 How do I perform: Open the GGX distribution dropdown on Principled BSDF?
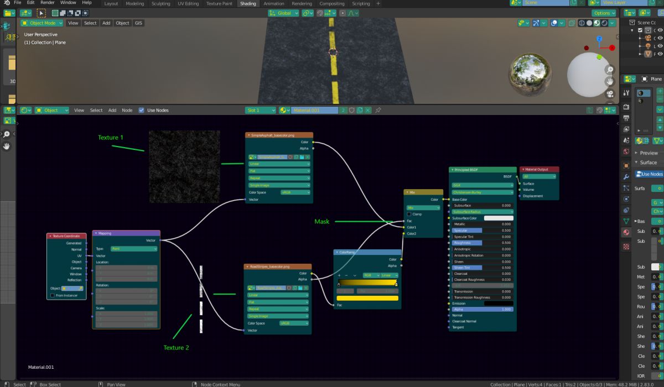point(483,185)
